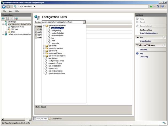Switch to Features View tab
168x126 pixels.
click(x=41, y=119)
